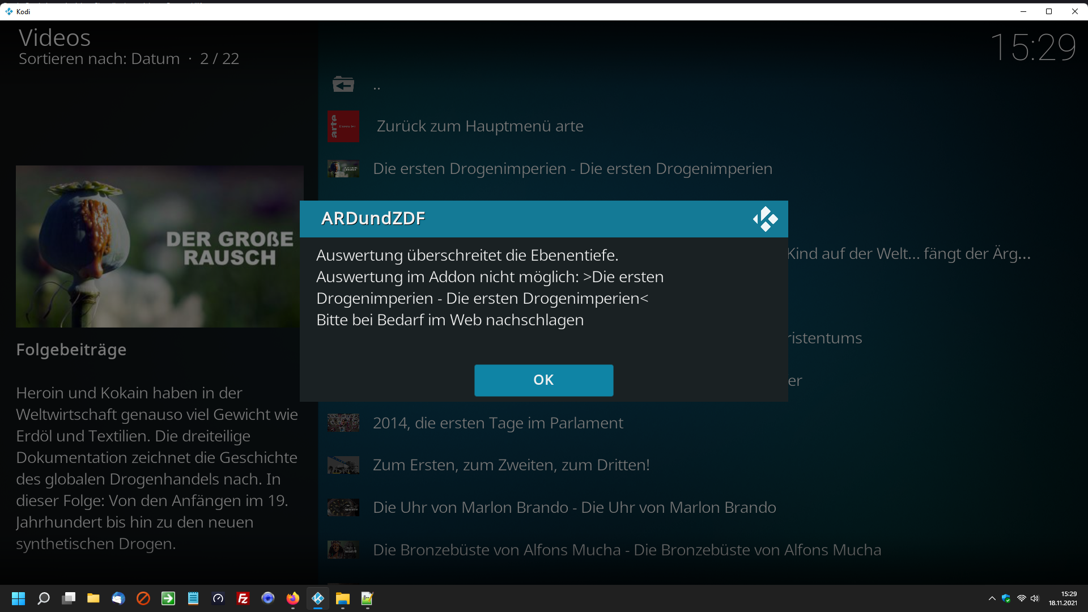Open the speedometer app in taskbar

(x=218, y=598)
